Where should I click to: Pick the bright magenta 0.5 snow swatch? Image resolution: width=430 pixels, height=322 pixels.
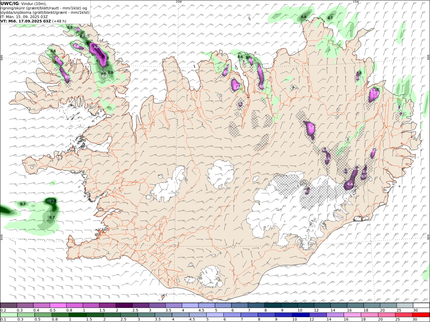[58, 305]
